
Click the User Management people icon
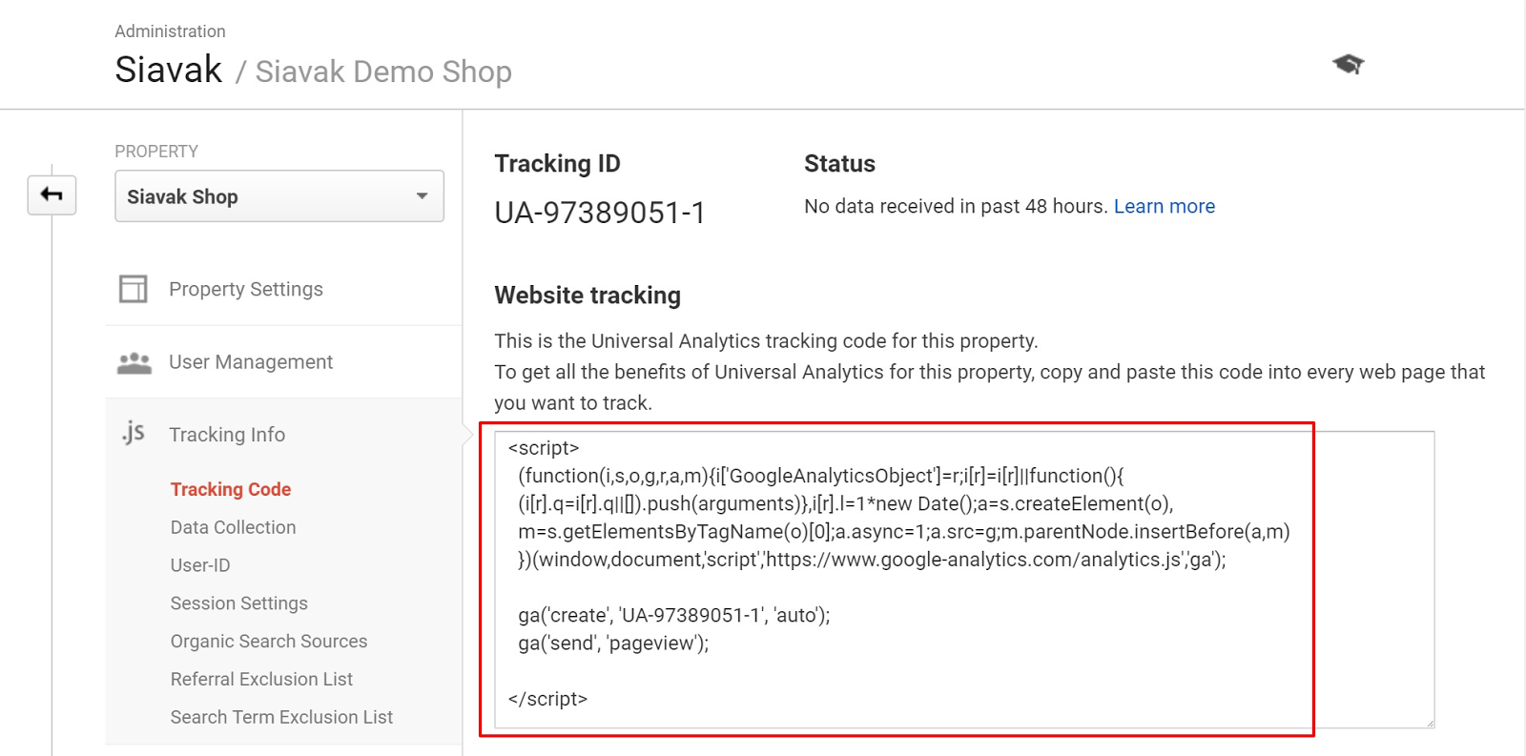(134, 363)
